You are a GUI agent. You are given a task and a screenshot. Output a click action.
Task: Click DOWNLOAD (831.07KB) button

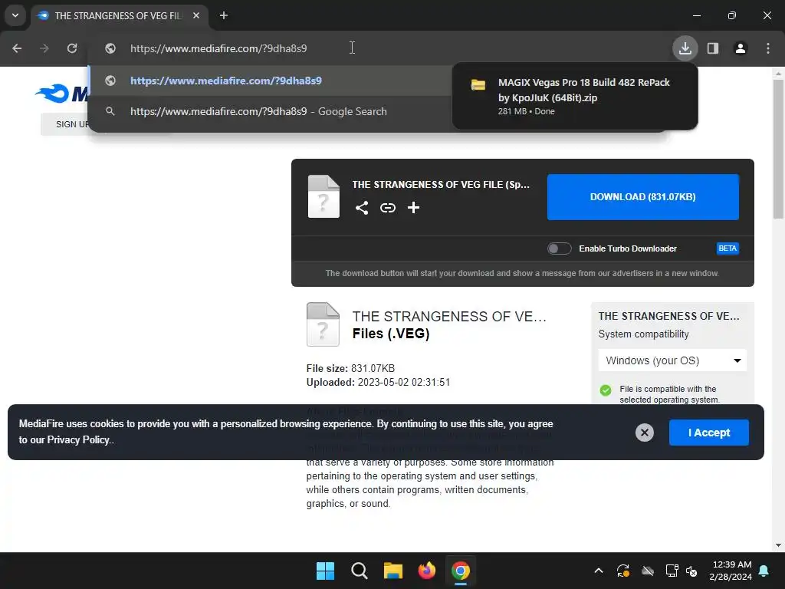(643, 197)
